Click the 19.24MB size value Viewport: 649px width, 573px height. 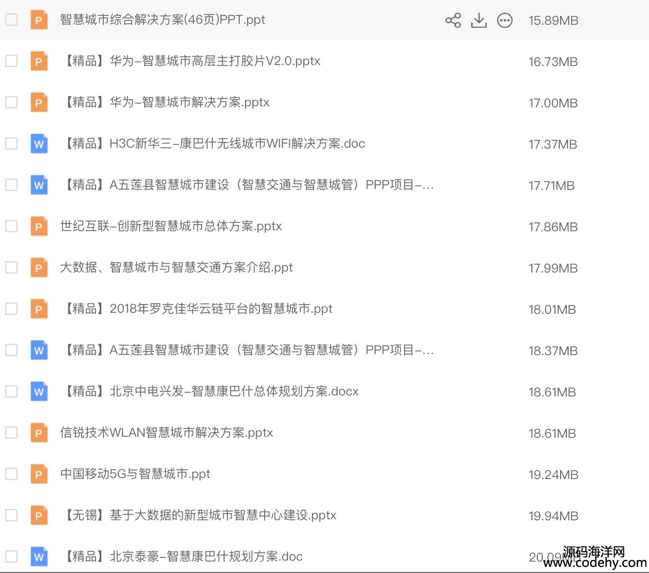(x=553, y=475)
